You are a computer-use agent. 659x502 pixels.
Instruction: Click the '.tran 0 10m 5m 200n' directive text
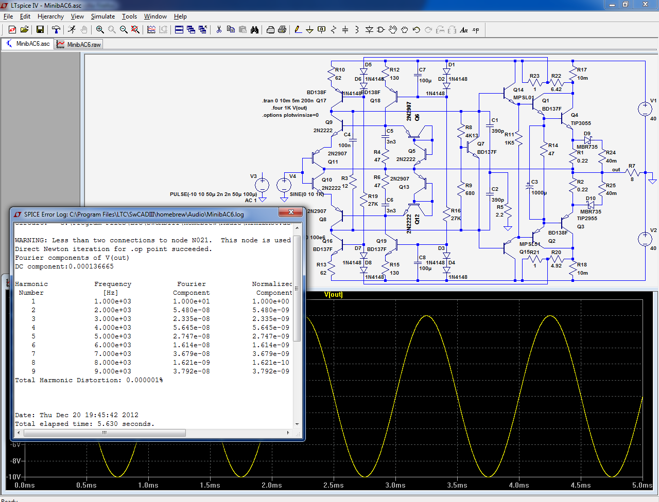(x=288, y=101)
